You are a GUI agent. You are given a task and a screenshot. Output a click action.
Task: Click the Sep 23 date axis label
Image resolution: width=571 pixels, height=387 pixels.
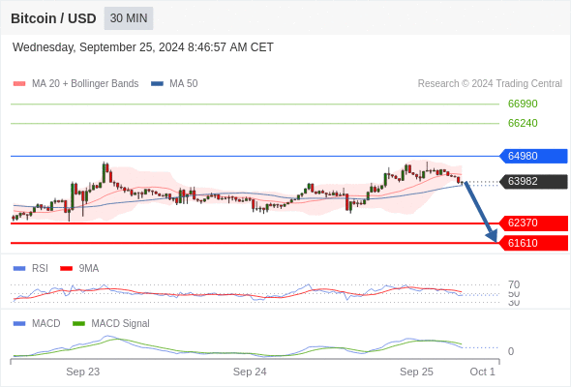(x=82, y=372)
